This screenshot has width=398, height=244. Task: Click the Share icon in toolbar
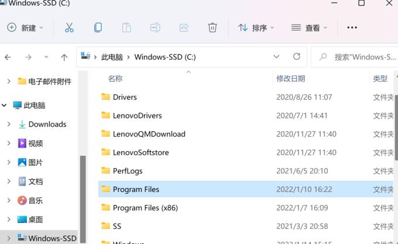coord(184,27)
